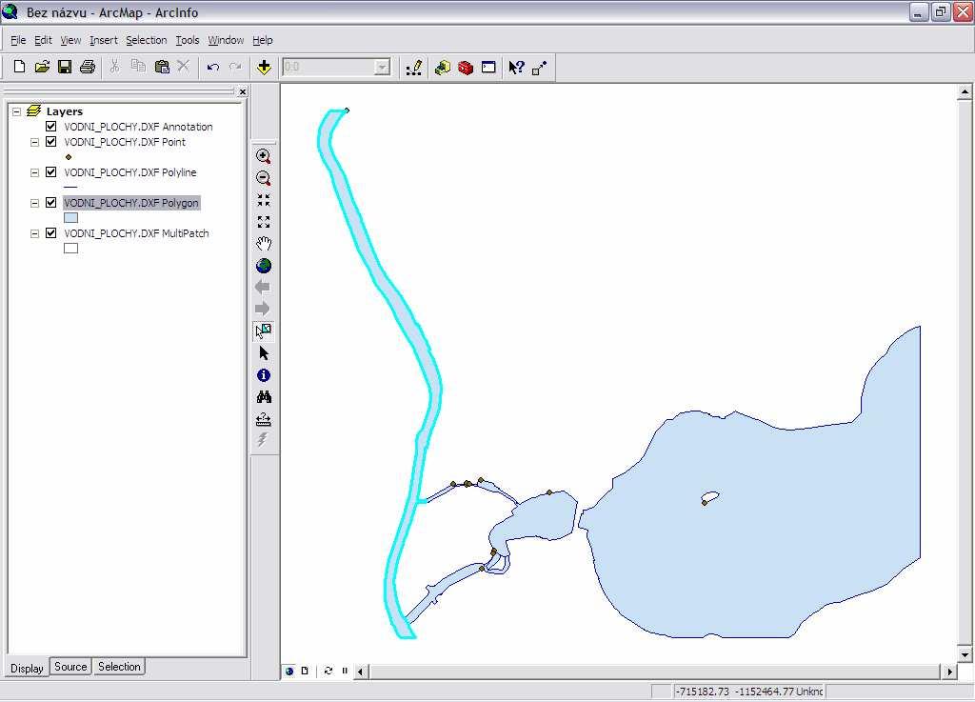Zoom to Full Extent globe icon
Image resolution: width=975 pixels, height=702 pixels.
(264, 266)
